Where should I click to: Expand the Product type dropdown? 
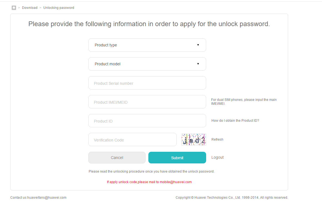click(x=147, y=45)
